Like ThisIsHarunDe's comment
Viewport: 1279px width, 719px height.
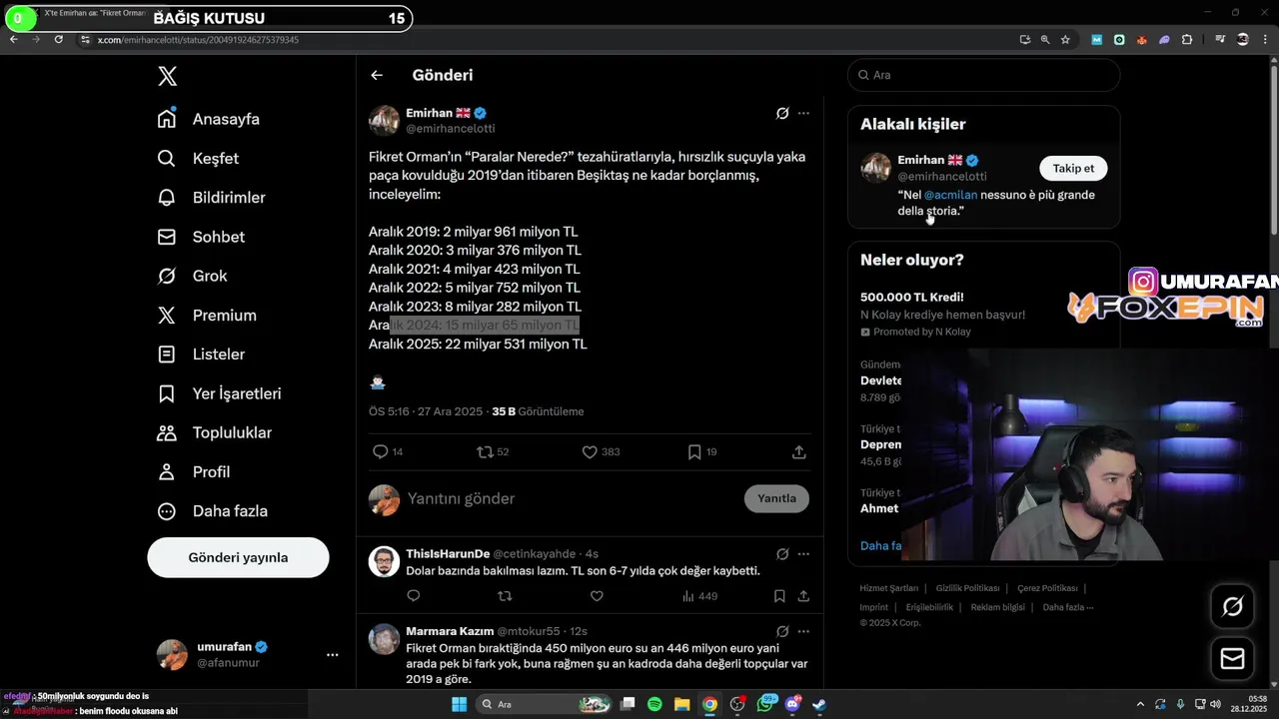pos(597,596)
